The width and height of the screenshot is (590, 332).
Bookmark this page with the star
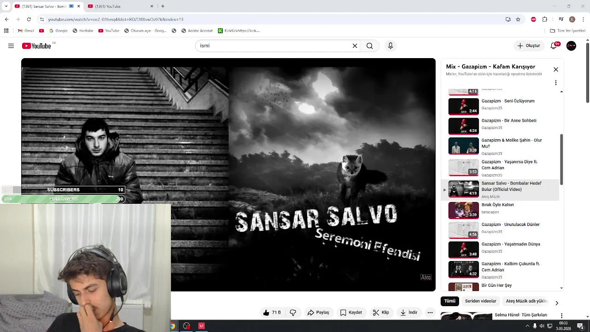click(x=518, y=19)
